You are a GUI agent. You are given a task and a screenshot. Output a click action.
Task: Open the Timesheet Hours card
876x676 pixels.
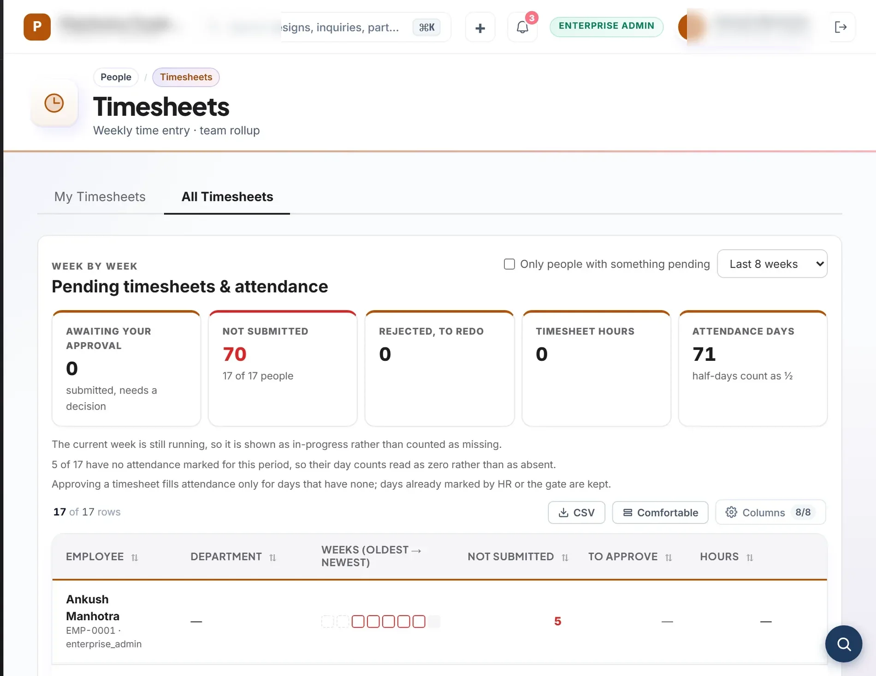(596, 368)
